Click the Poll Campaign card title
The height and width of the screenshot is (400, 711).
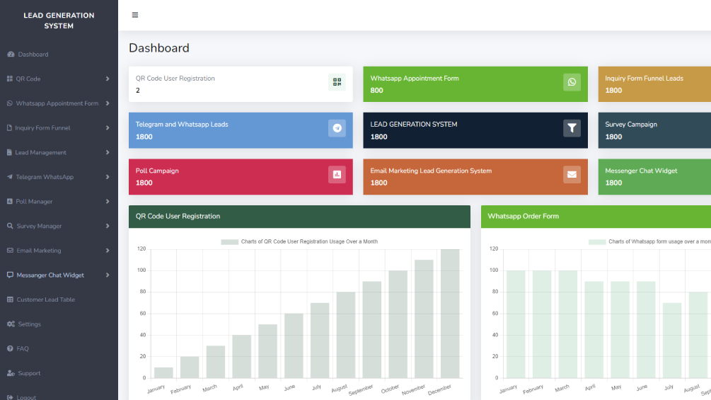157,171
